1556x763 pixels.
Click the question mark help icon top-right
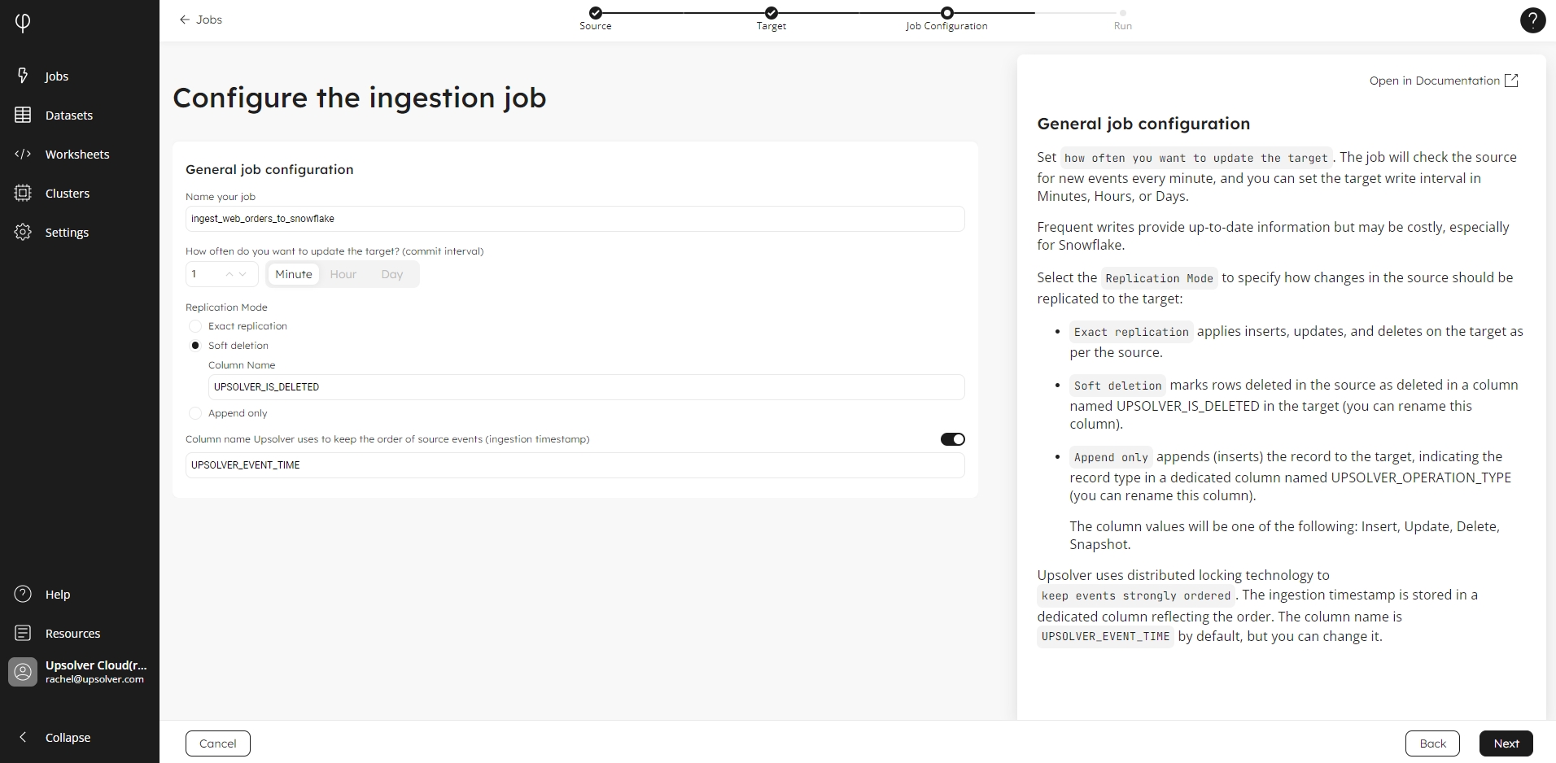[1532, 20]
